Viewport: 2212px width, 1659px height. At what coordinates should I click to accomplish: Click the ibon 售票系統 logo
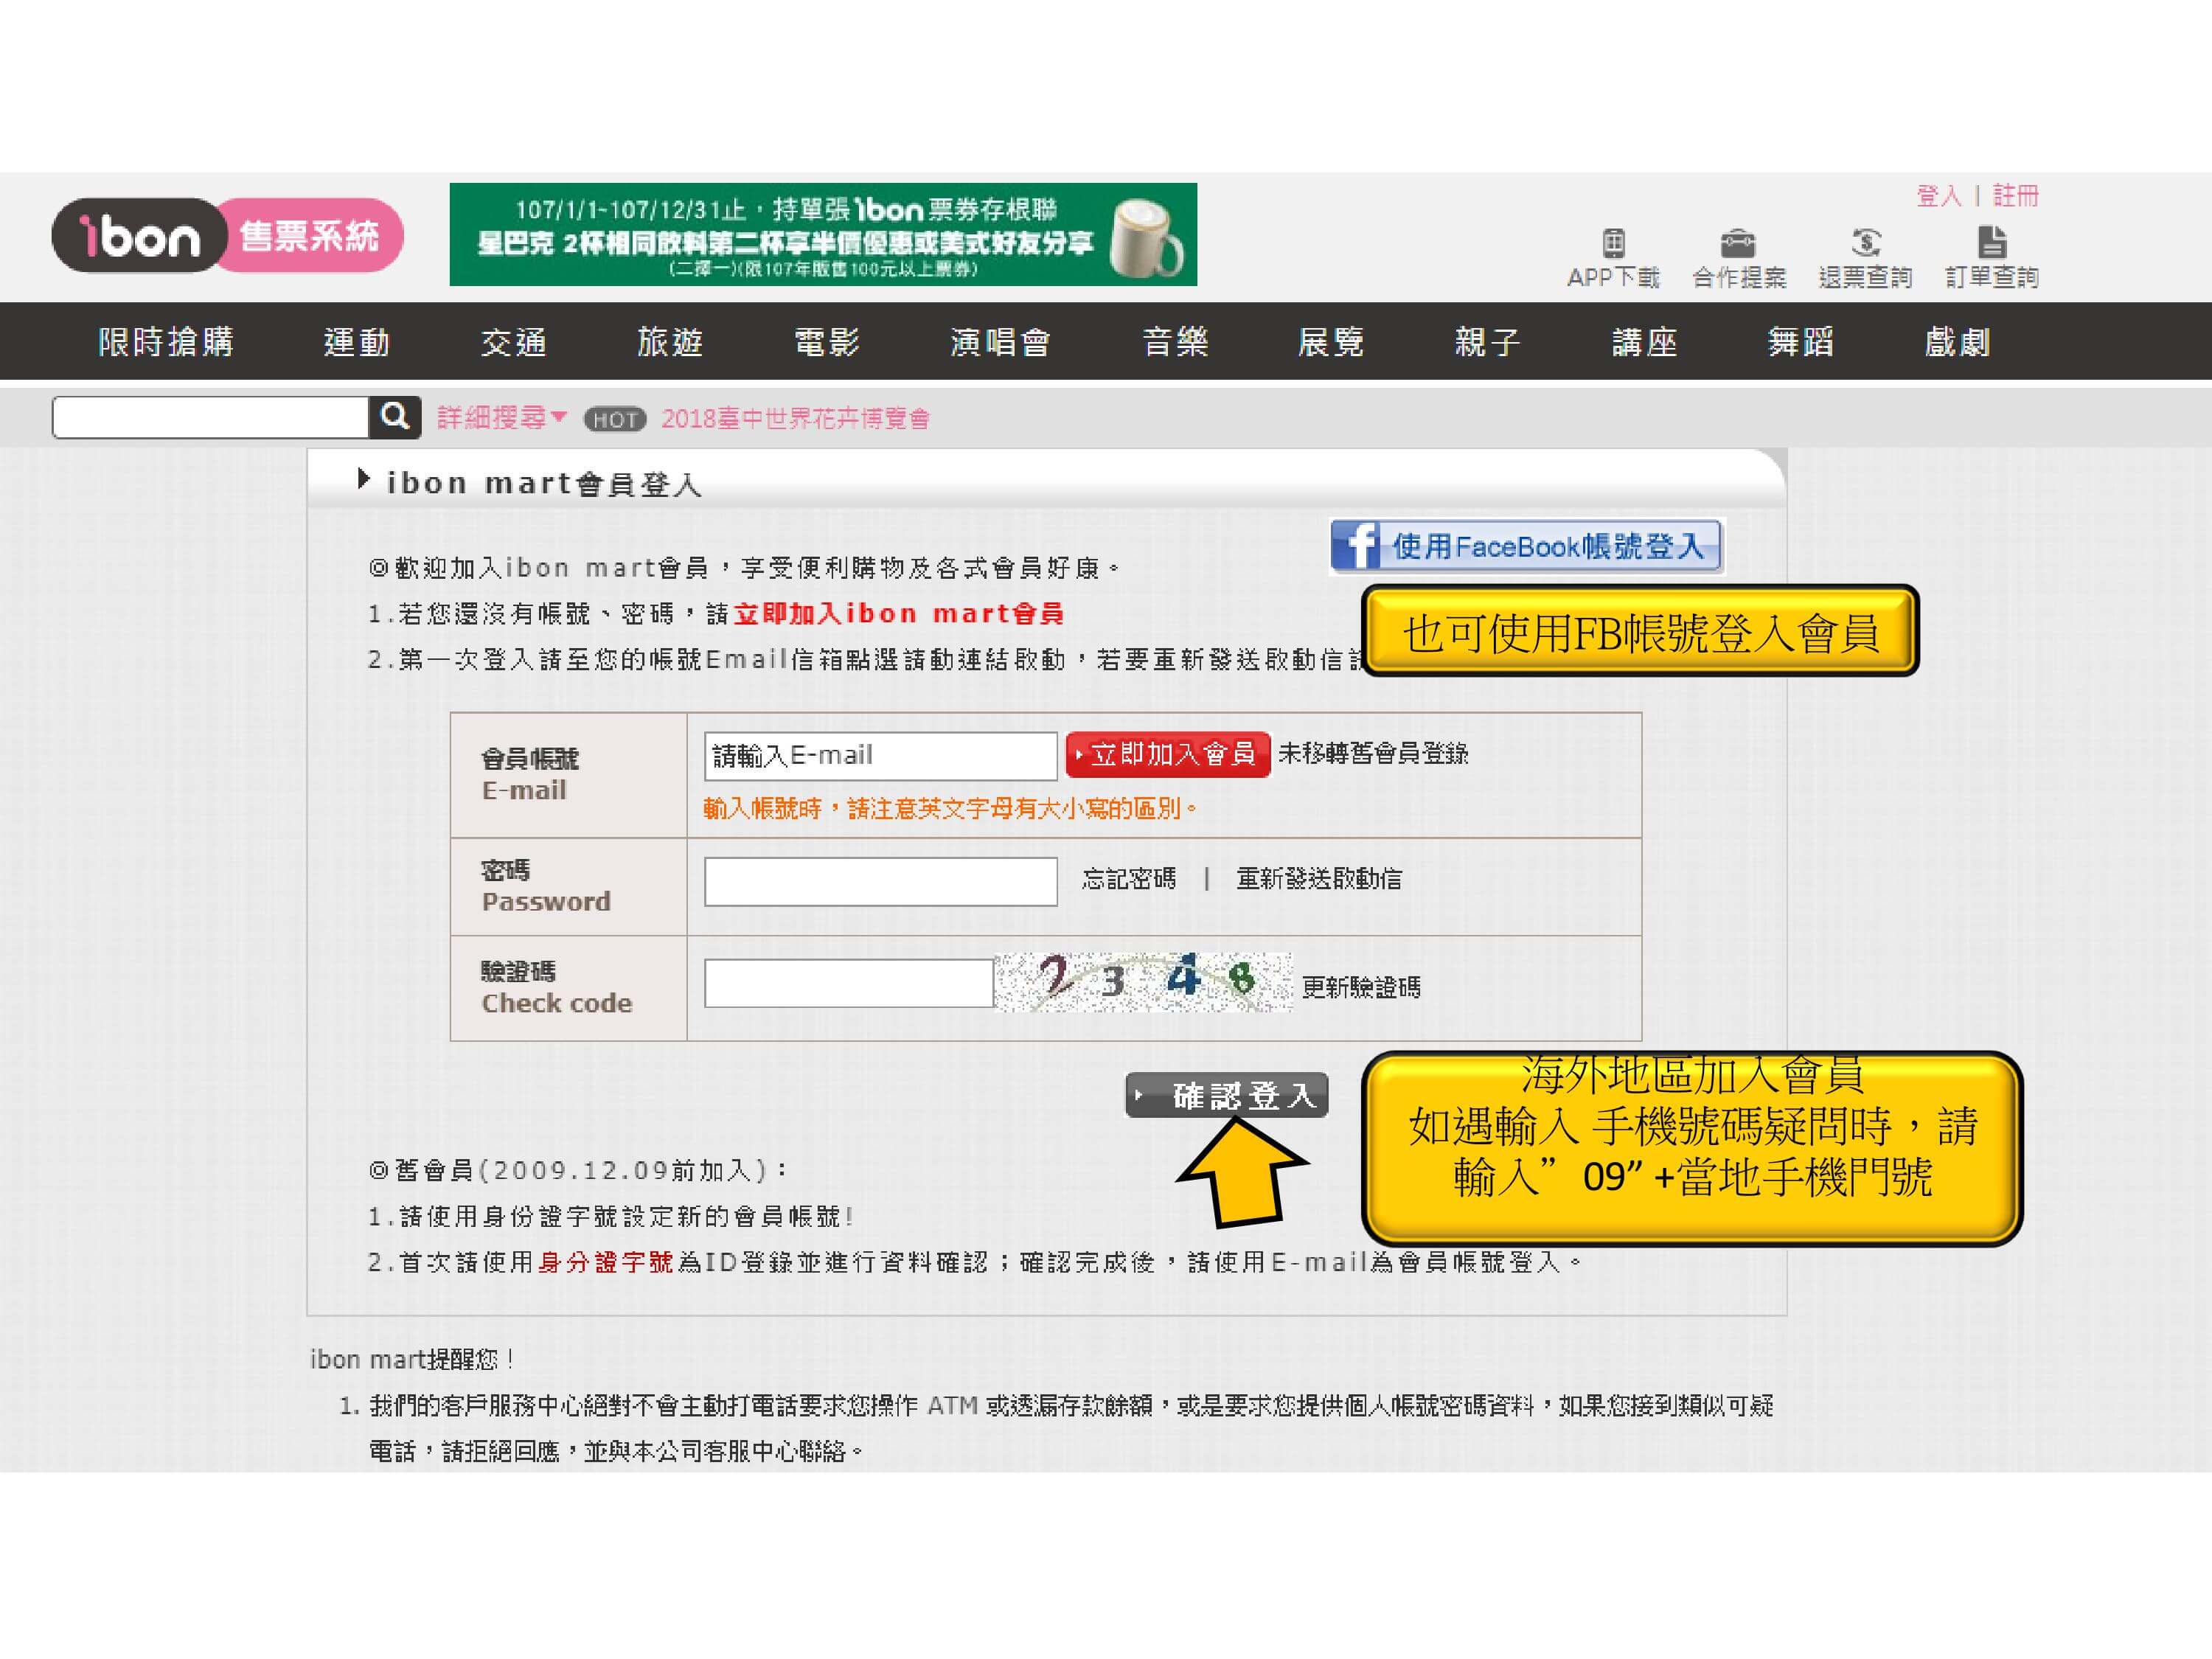(x=227, y=236)
